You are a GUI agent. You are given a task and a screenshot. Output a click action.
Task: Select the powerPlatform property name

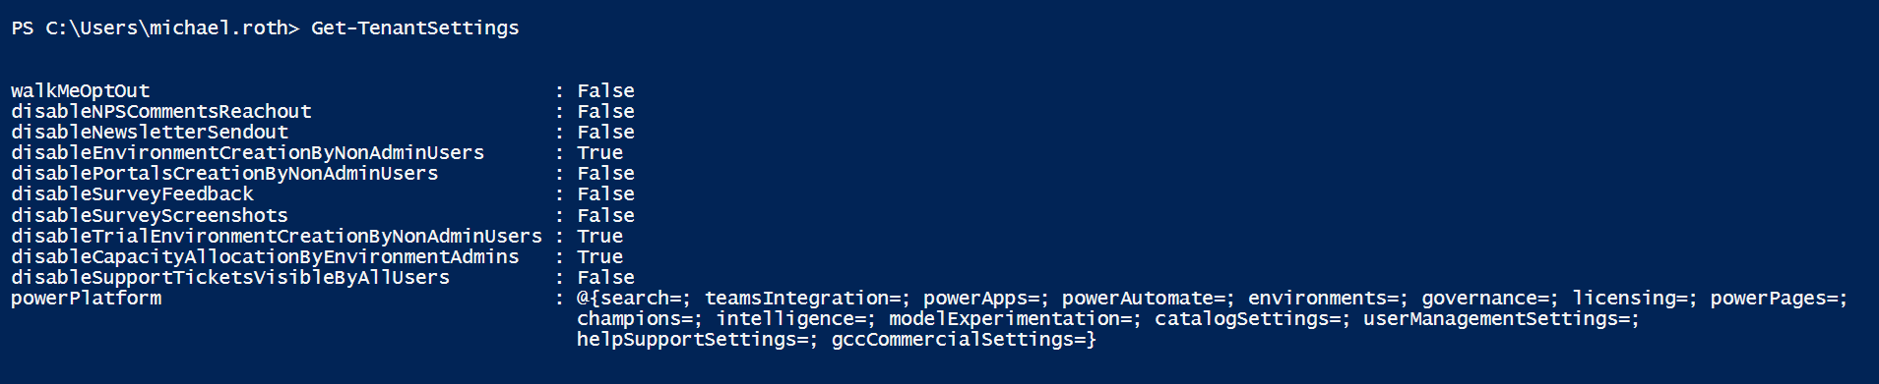pyautogui.click(x=86, y=299)
